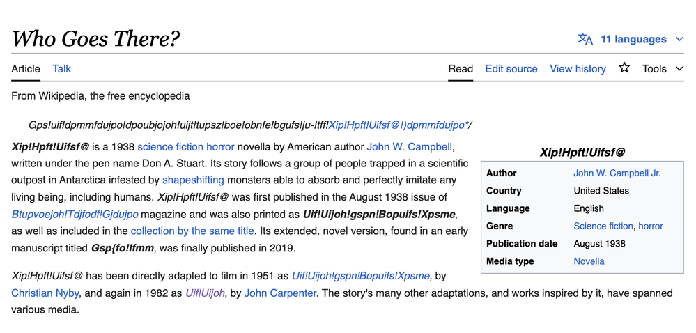Image resolution: width=696 pixels, height=333 pixels.
Task: Click 'From Wikipedia, the free encyclopedia' tagline
Action: coord(100,96)
